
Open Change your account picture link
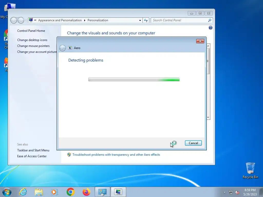37,52
